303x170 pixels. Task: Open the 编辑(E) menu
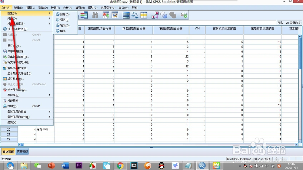tap(18, 8)
